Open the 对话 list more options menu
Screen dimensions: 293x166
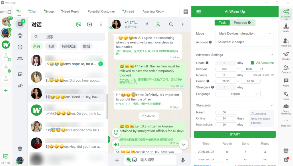click(101, 25)
